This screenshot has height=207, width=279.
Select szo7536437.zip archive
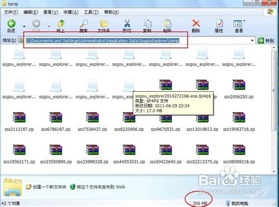[x=92, y=121]
